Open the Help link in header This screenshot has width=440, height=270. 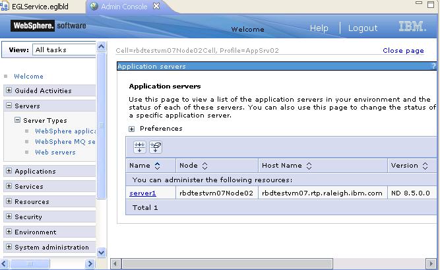(319, 28)
